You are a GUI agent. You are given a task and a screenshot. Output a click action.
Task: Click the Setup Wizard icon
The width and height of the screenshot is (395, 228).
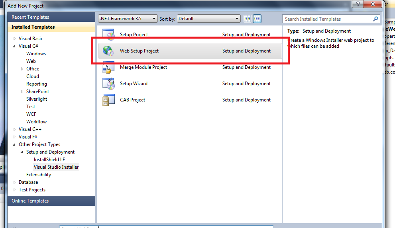(x=108, y=84)
